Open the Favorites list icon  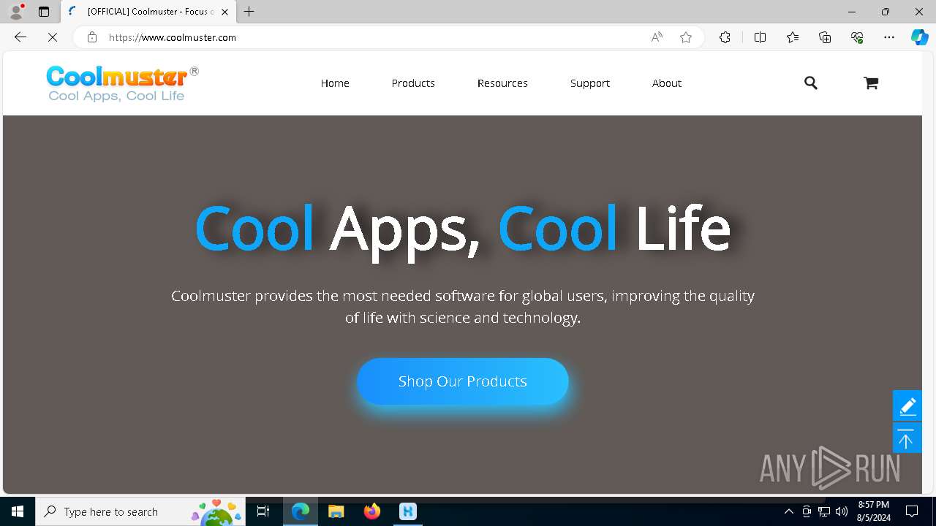click(x=793, y=37)
